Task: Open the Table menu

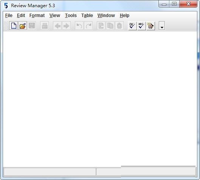Action: coord(87,16)
